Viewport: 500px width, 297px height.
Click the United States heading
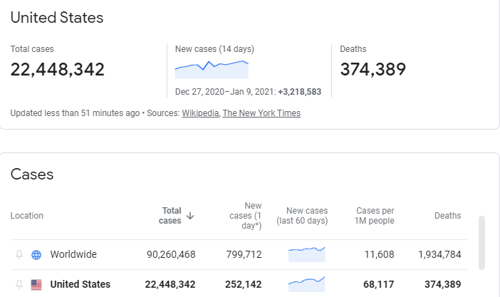[x=57, y=18]
